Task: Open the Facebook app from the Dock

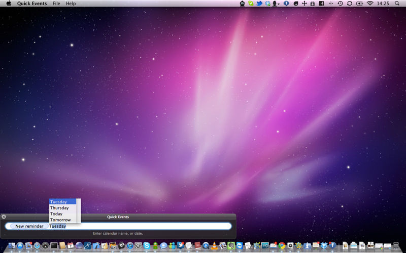Action: tap(333, 245)
